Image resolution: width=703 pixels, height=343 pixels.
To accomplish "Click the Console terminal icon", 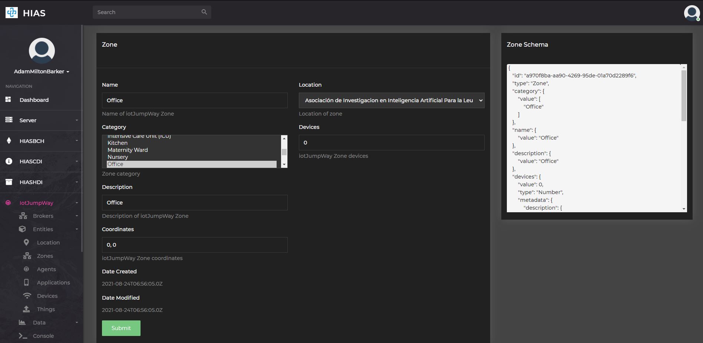I will [x=23, y=336].
